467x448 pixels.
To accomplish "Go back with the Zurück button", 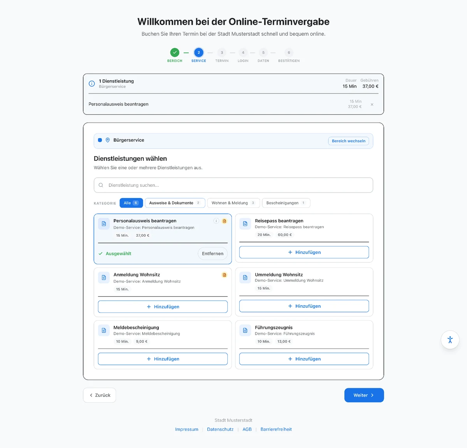I will [x=100, y=395].
